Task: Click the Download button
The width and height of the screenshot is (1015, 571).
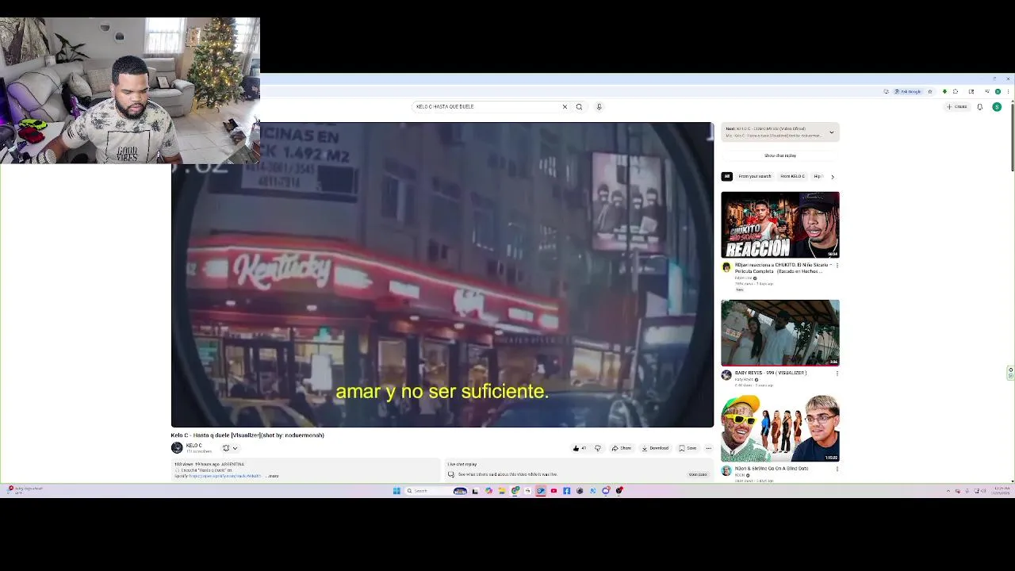Action: [x=655, y=448]
